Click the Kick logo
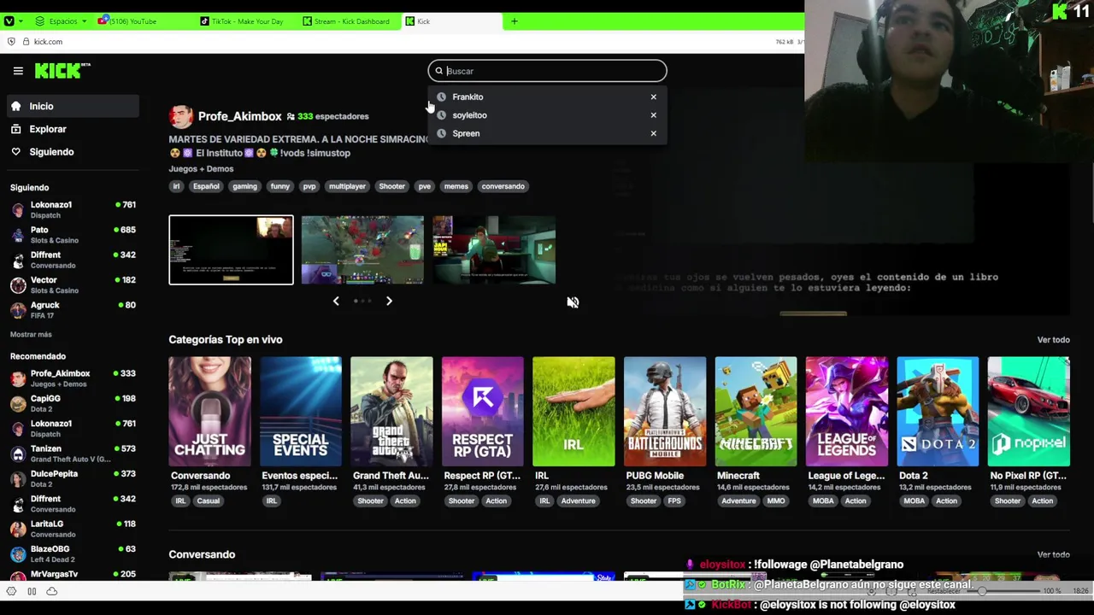This screenshot has height=615, width=1094. [x=62, y=71]
